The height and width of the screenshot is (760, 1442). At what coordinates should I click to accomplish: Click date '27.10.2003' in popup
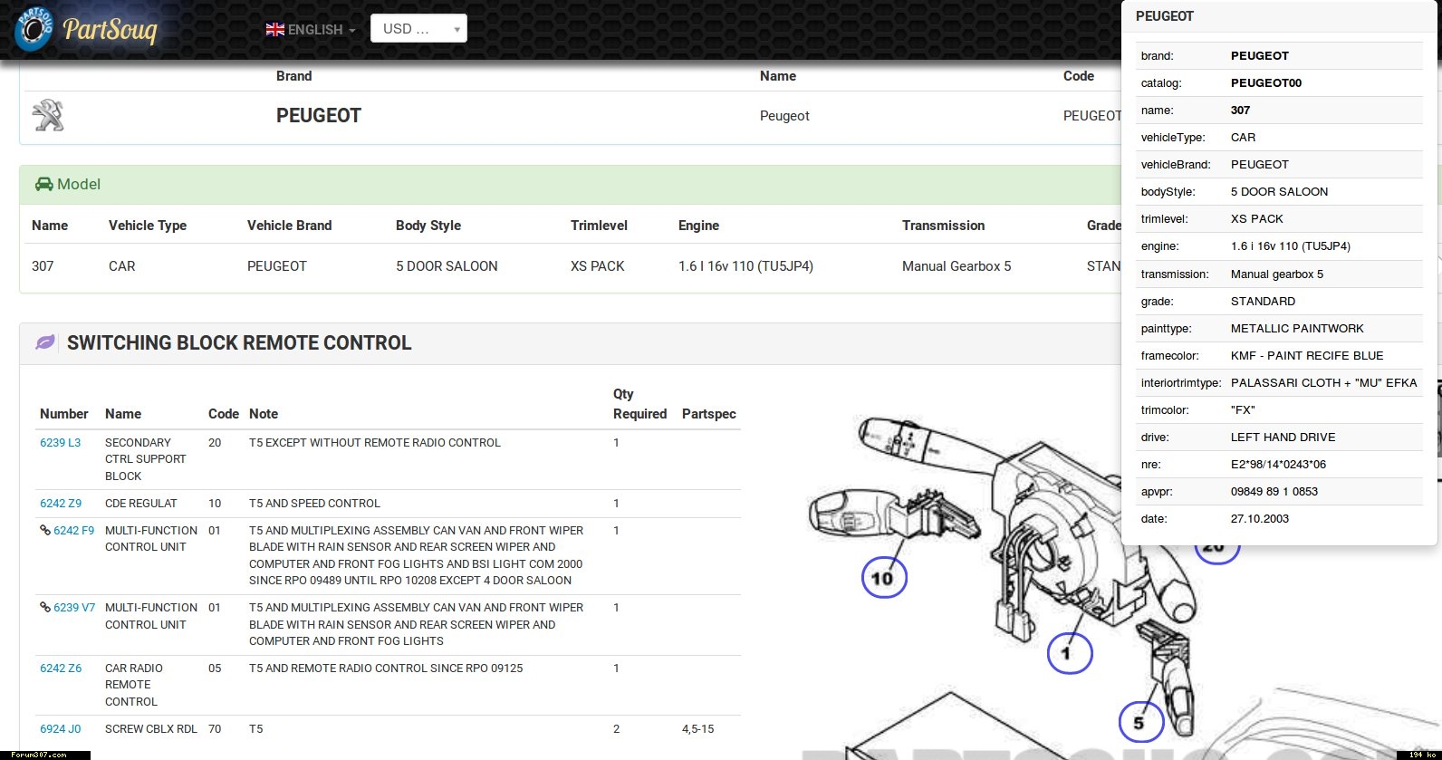click(x=1260, y=519)
